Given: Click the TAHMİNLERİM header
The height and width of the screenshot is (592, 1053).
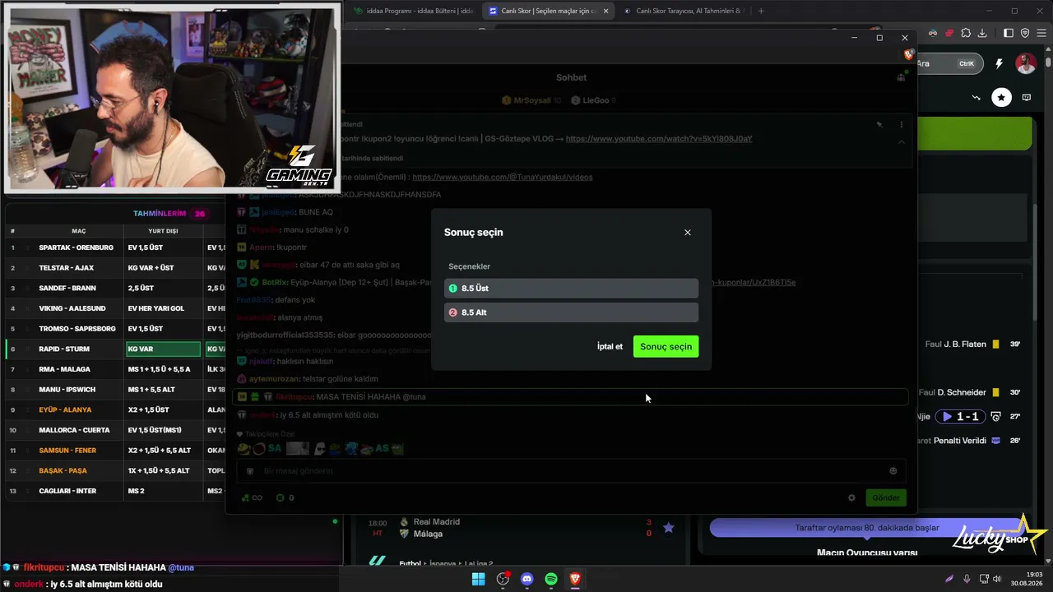Looking at the screenshot, I should (160, 214).
